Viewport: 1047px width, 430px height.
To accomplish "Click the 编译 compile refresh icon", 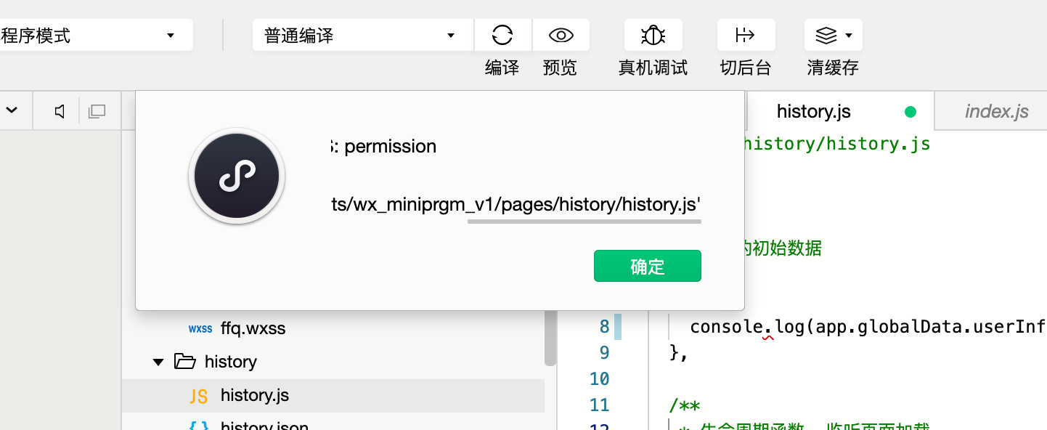I will (502, 35).
